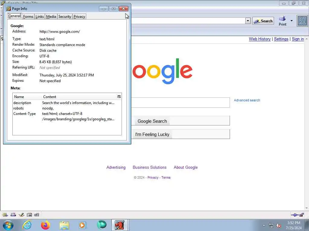Switch to the Forms tab
Screen dimensions: 309x231
pos(28,17)
